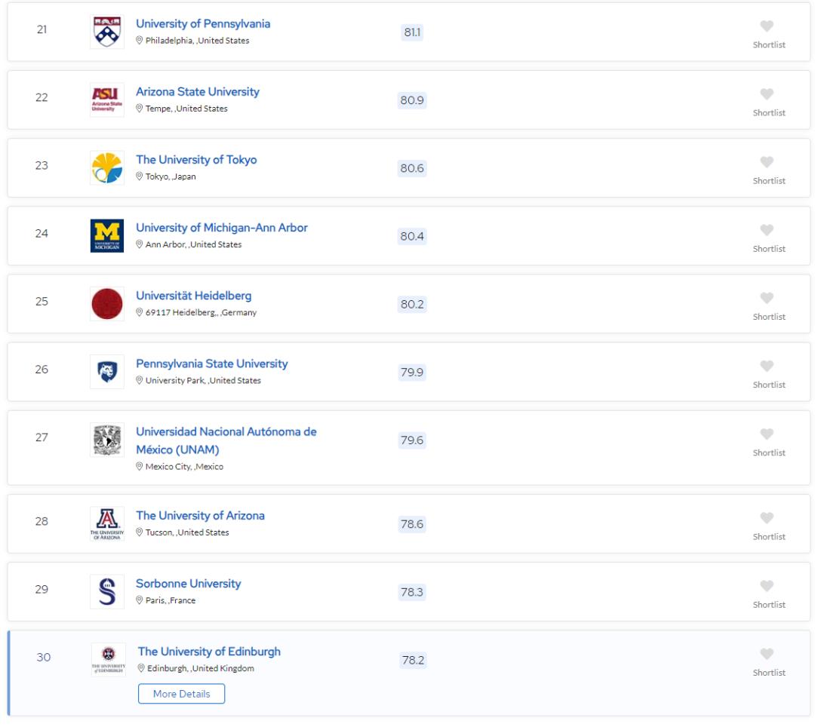Screen dimensions: 815x727
Task: Click the University of Tokyo ginkgo logo
Action: coord(105,167)
